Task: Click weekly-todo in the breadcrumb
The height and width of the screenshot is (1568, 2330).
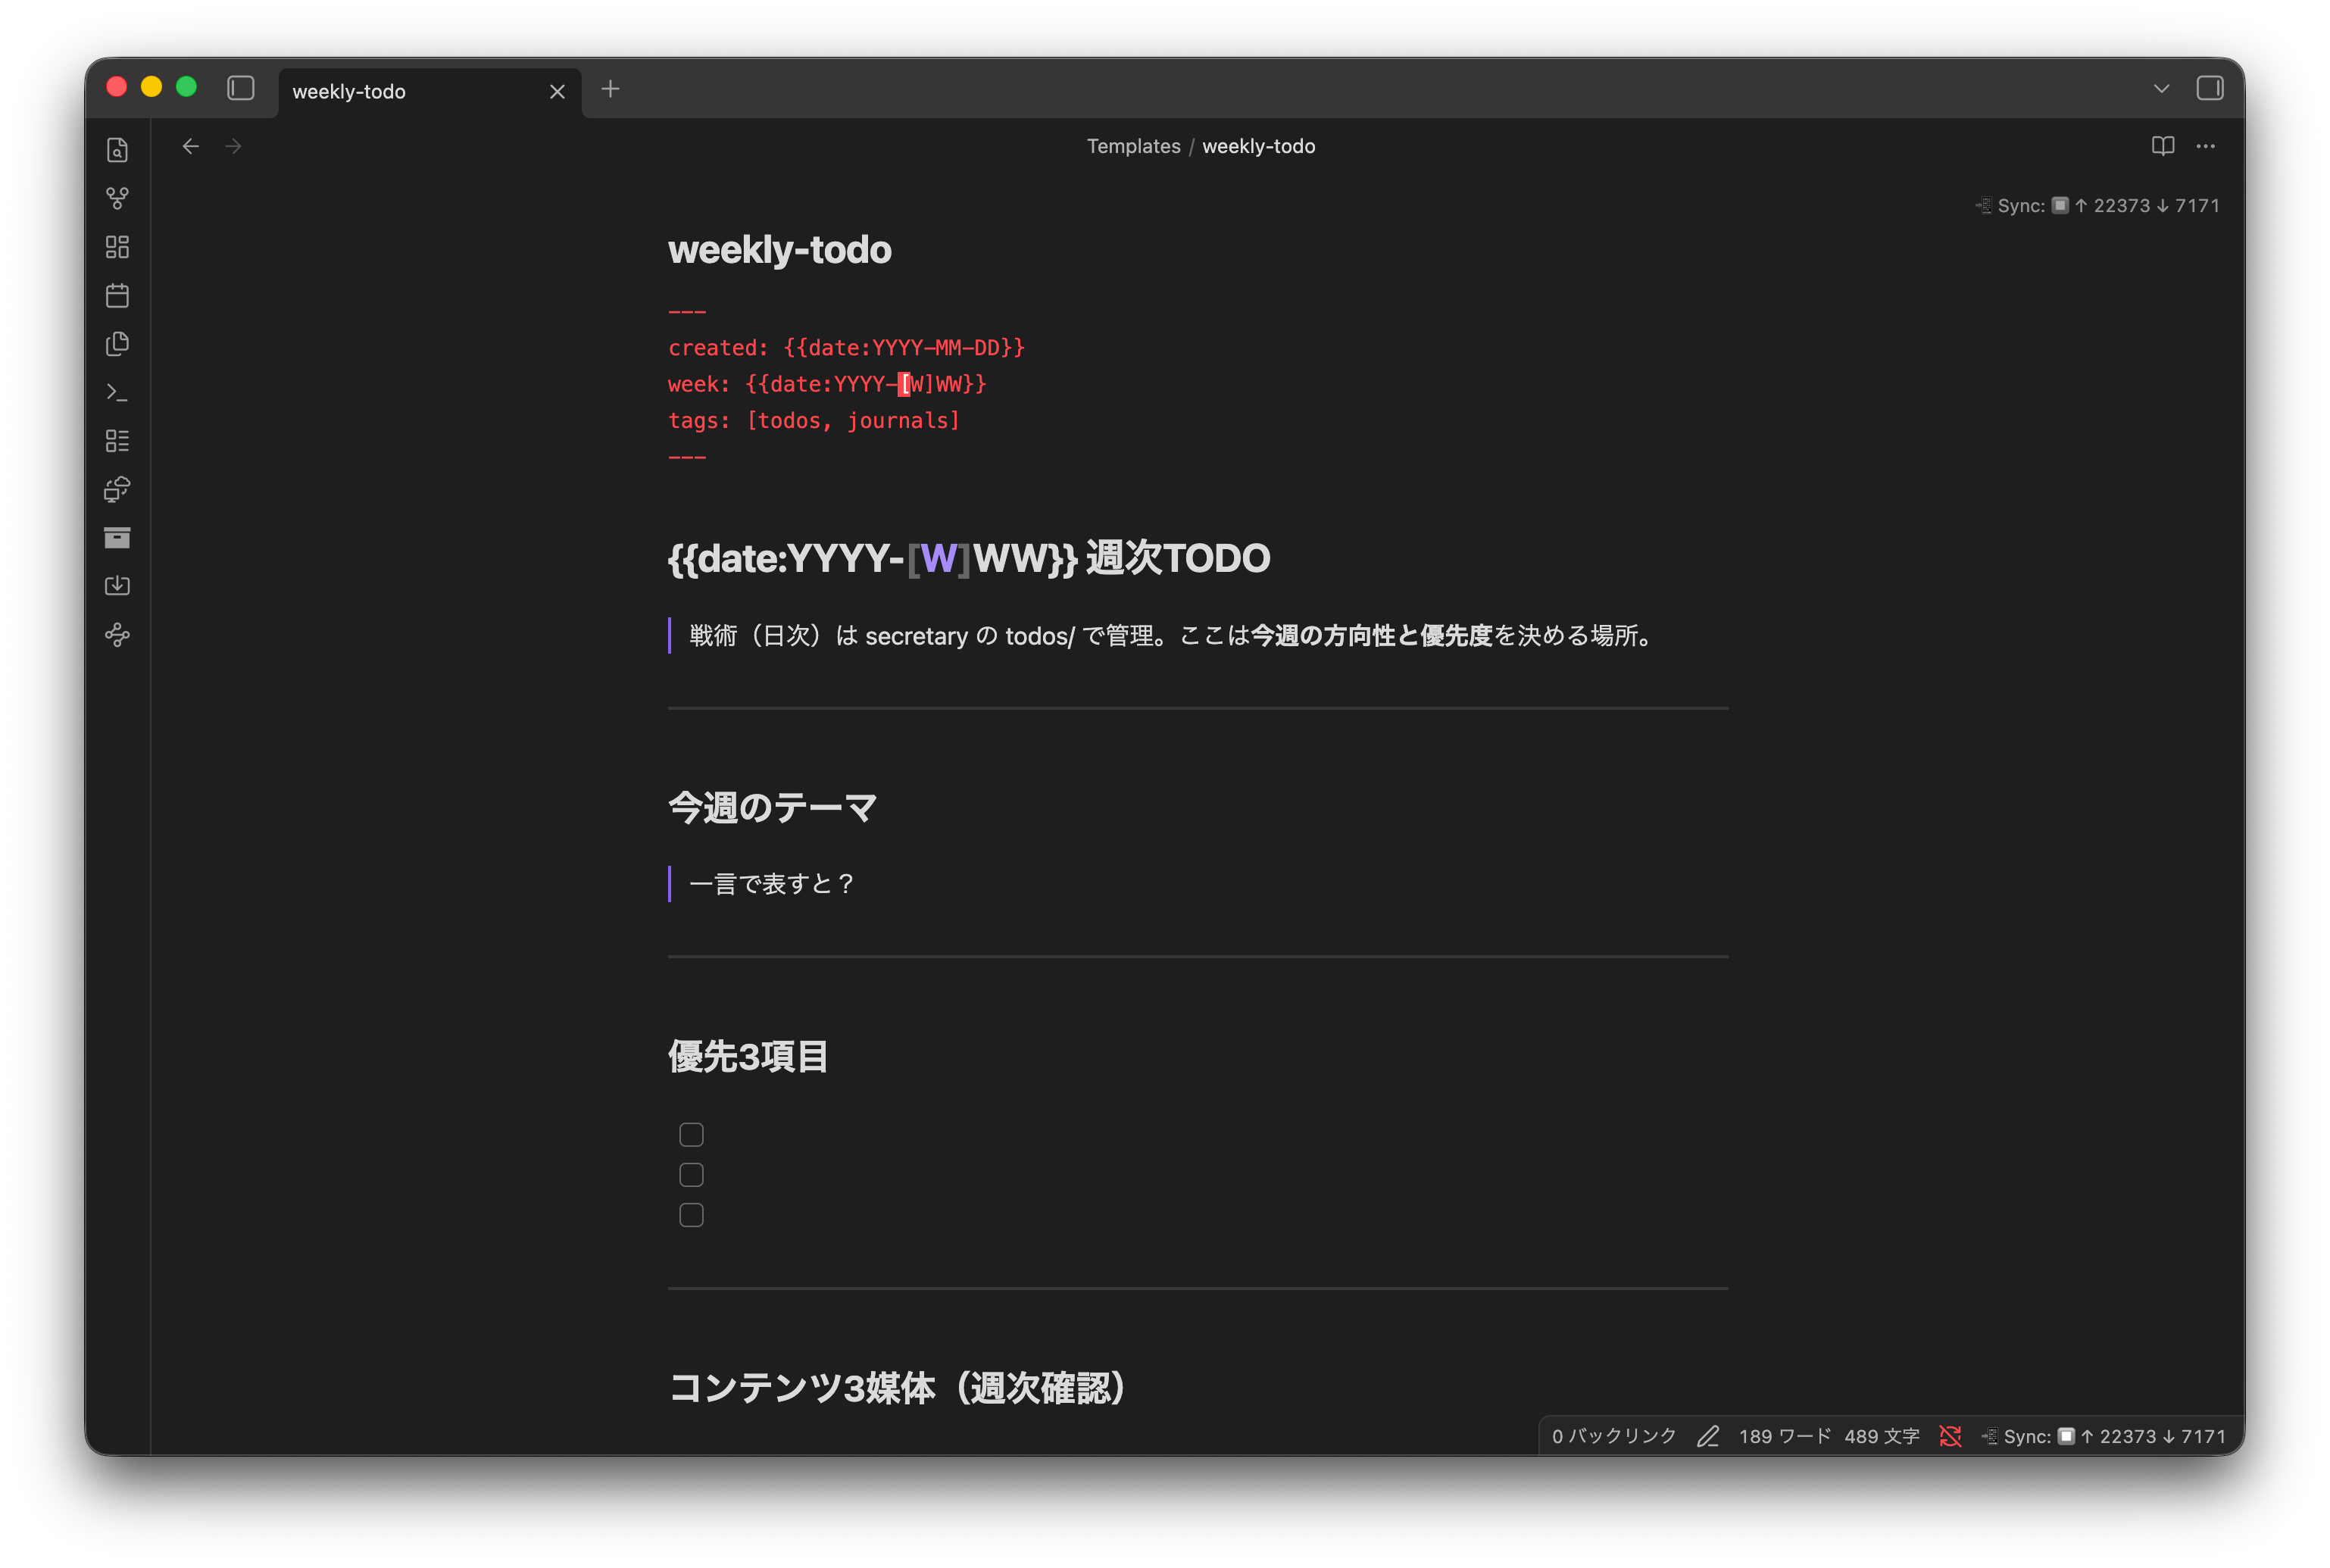Action: pyautogui.click(x=1258, y=146)
